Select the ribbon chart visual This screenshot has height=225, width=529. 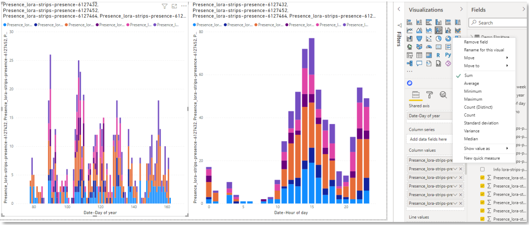click(x=458, y=30)
